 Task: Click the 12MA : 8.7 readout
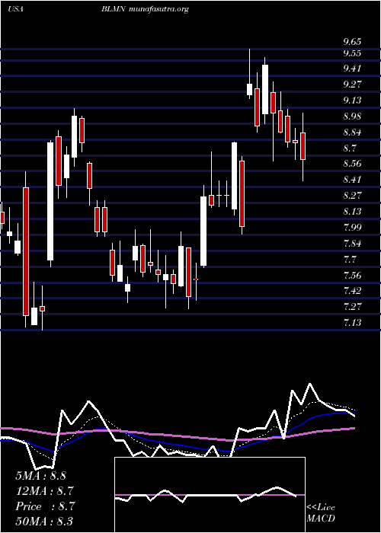44,491
